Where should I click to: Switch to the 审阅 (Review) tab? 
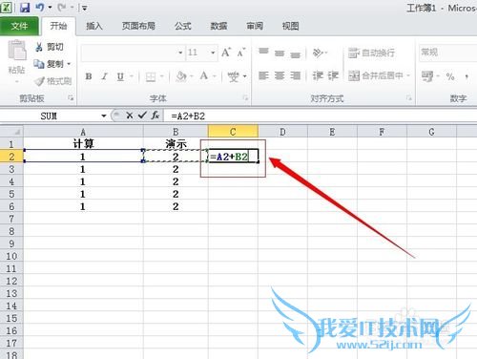click(255, 26)
